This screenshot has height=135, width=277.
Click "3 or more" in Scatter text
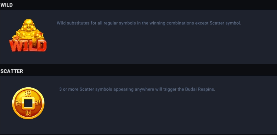coord(69,89)
